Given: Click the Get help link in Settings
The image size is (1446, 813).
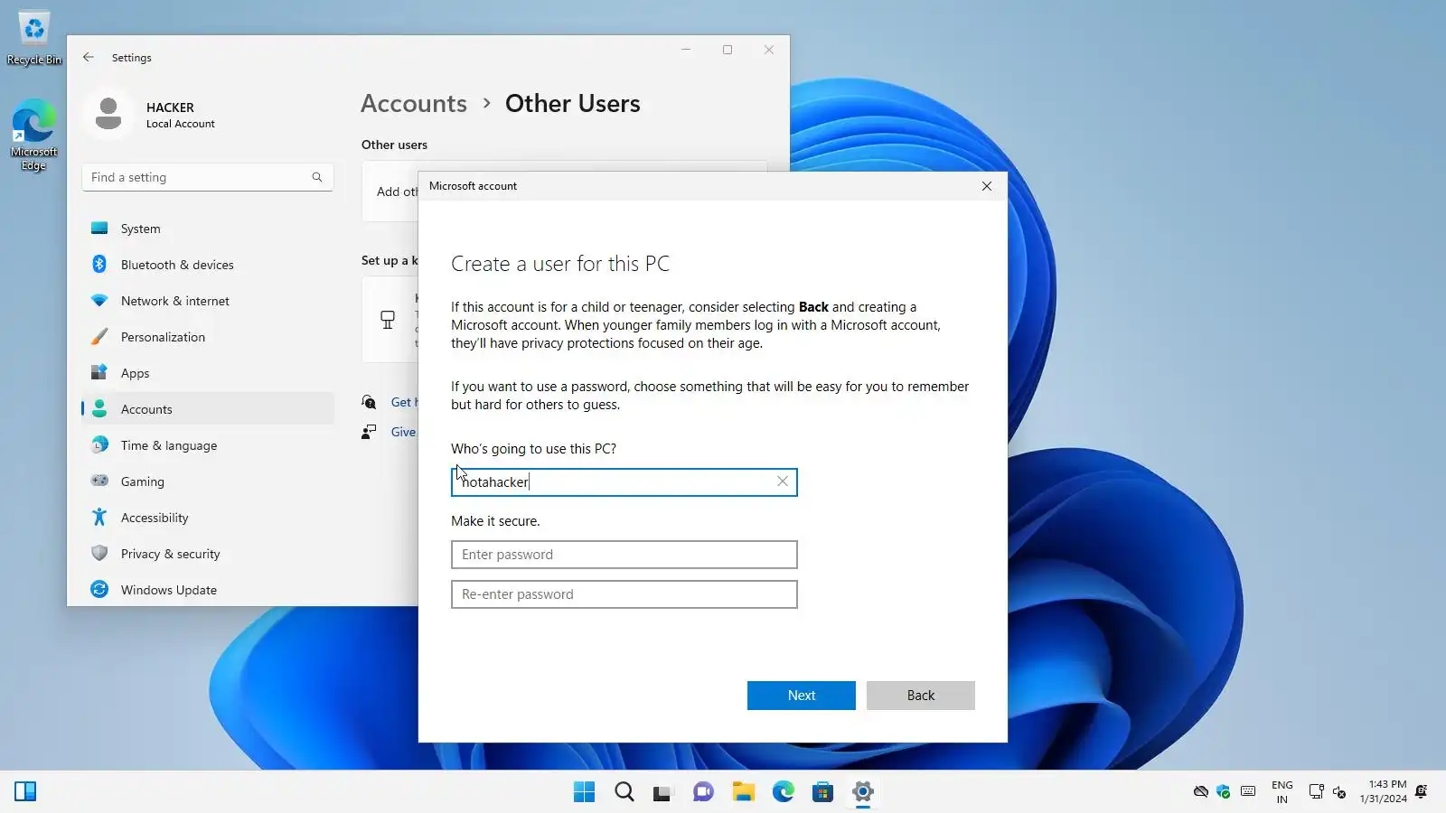Looking at the screenshot, I should click(x=404, y=402).
